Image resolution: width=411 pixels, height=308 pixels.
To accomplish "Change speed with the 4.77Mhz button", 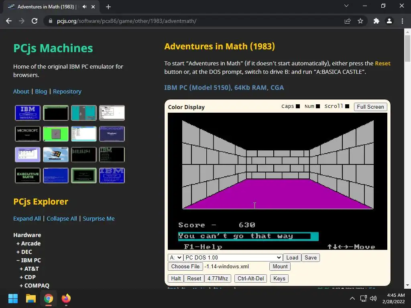I will click(x=218, y=279).
